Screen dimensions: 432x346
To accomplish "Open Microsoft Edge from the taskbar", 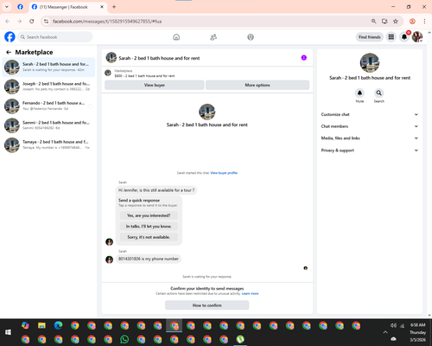I will (x=59, y=325).
